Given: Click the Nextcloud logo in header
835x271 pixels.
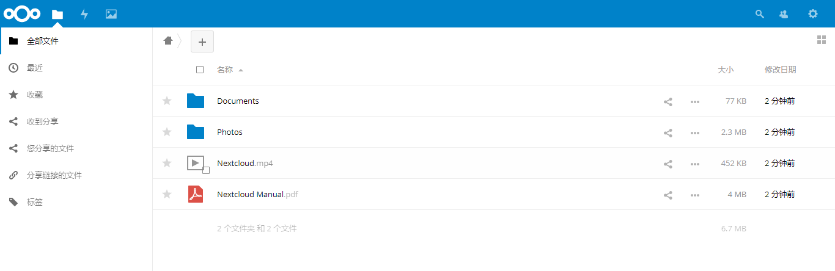Looking at the screenshot, I should pos(22,13).
